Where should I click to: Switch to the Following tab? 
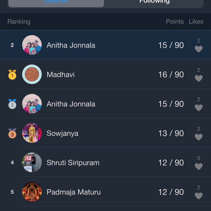[x=154, y=2]
